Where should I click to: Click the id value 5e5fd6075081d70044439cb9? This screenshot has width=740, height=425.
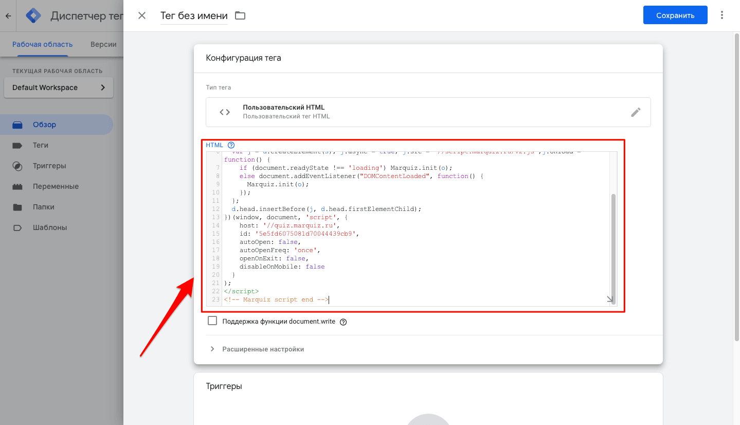(305, 234)
